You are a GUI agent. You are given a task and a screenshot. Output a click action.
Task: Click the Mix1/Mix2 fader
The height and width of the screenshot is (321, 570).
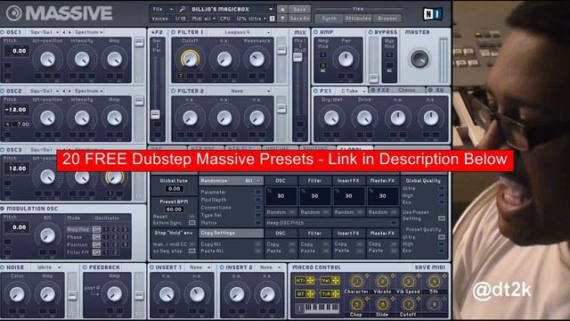pyautogui.click(x=297, y=57)
